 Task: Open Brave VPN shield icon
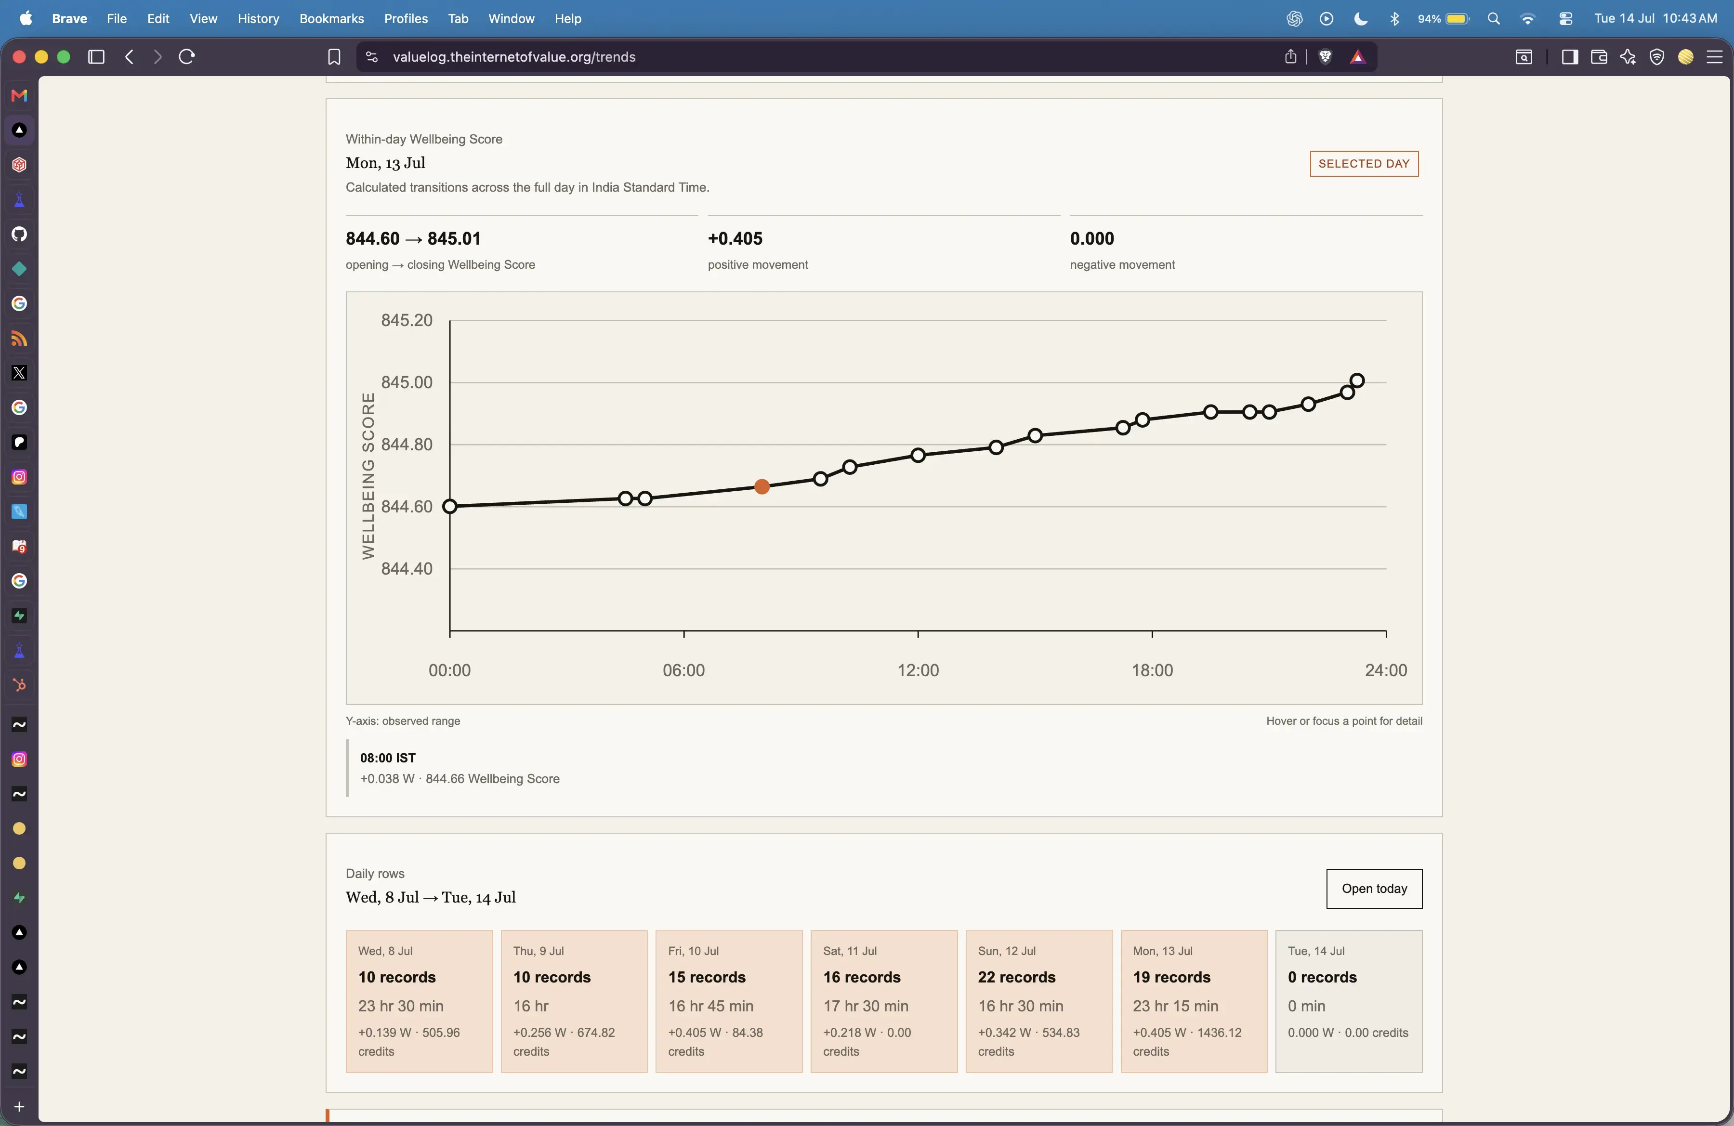1657,57
